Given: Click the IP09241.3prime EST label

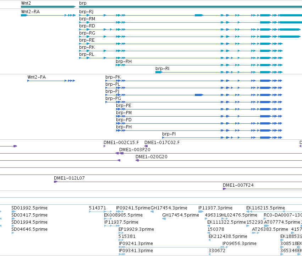Looking at the screenshot, I should pos(136,244).
